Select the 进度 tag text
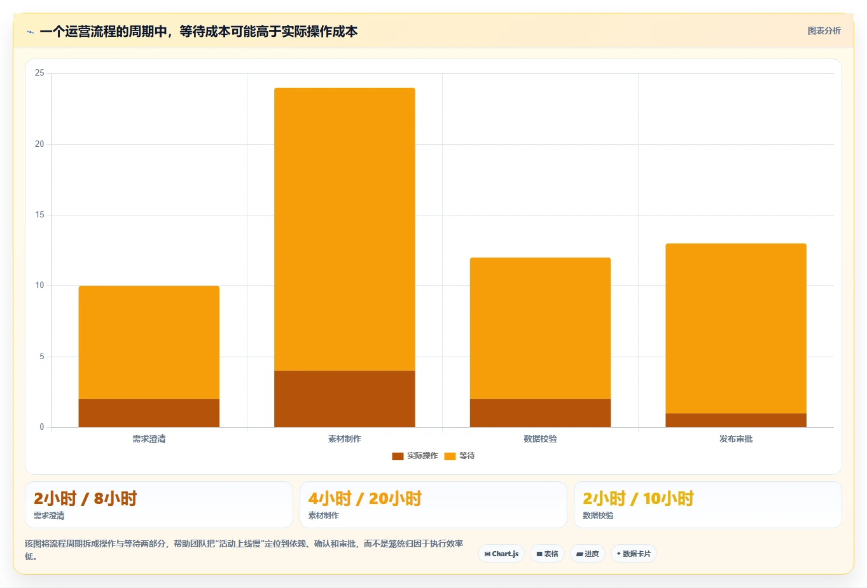 coord(592,554)
